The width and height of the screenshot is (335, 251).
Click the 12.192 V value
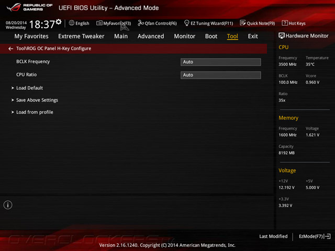tap(286, 188)
